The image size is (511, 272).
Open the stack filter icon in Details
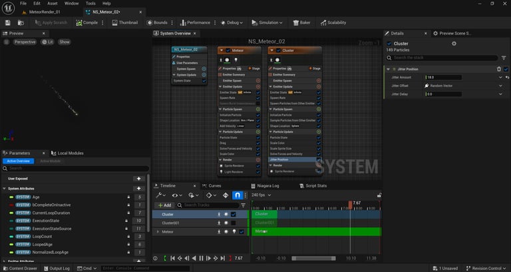[x=503, y=57]
